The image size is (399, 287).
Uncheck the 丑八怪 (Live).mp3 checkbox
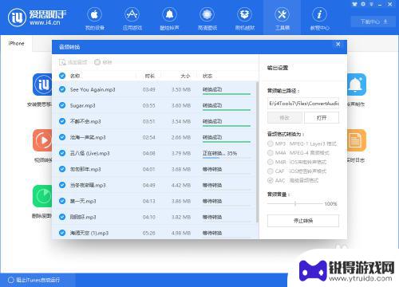62,153
